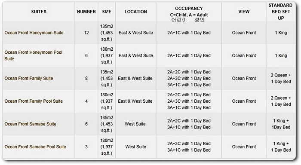Click the NUMBER column header

[86, 12]
